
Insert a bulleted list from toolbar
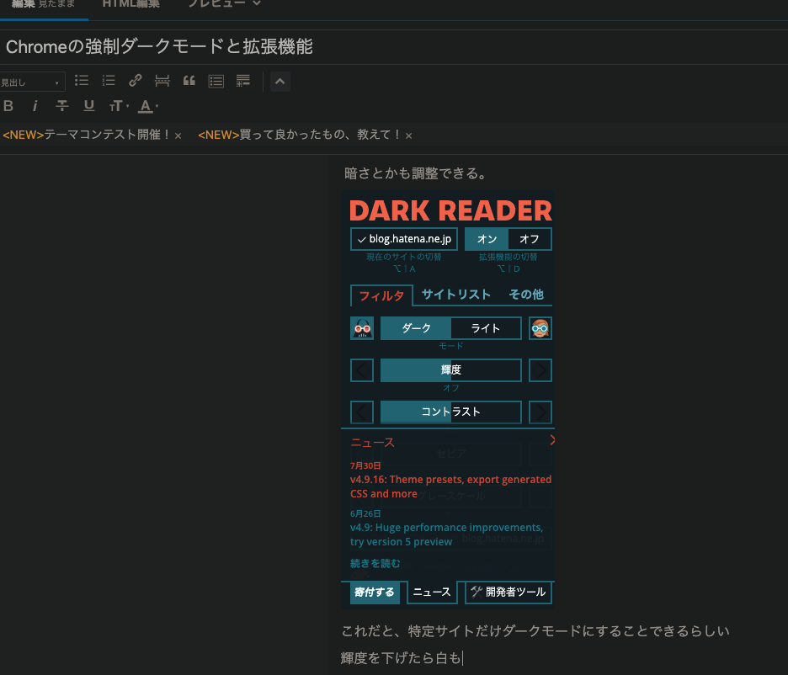(82, 81)
